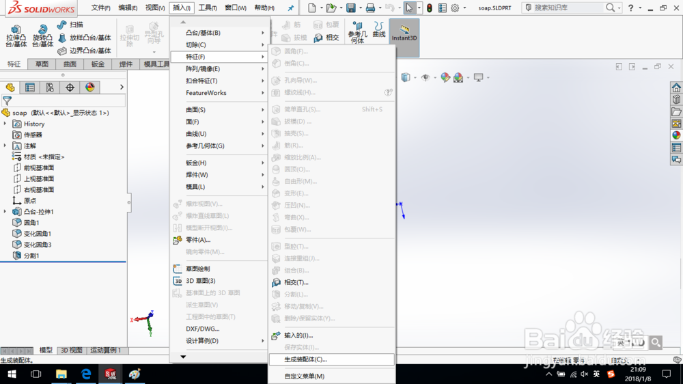Choose 草图绘制 from Insert menu
Viewport: 683px width, 384px height.
(219, 269)
